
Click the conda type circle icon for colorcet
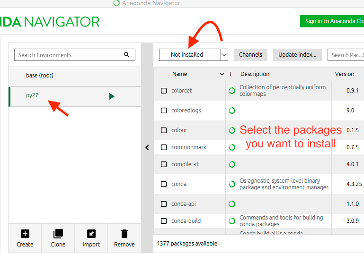coord(232,91)
